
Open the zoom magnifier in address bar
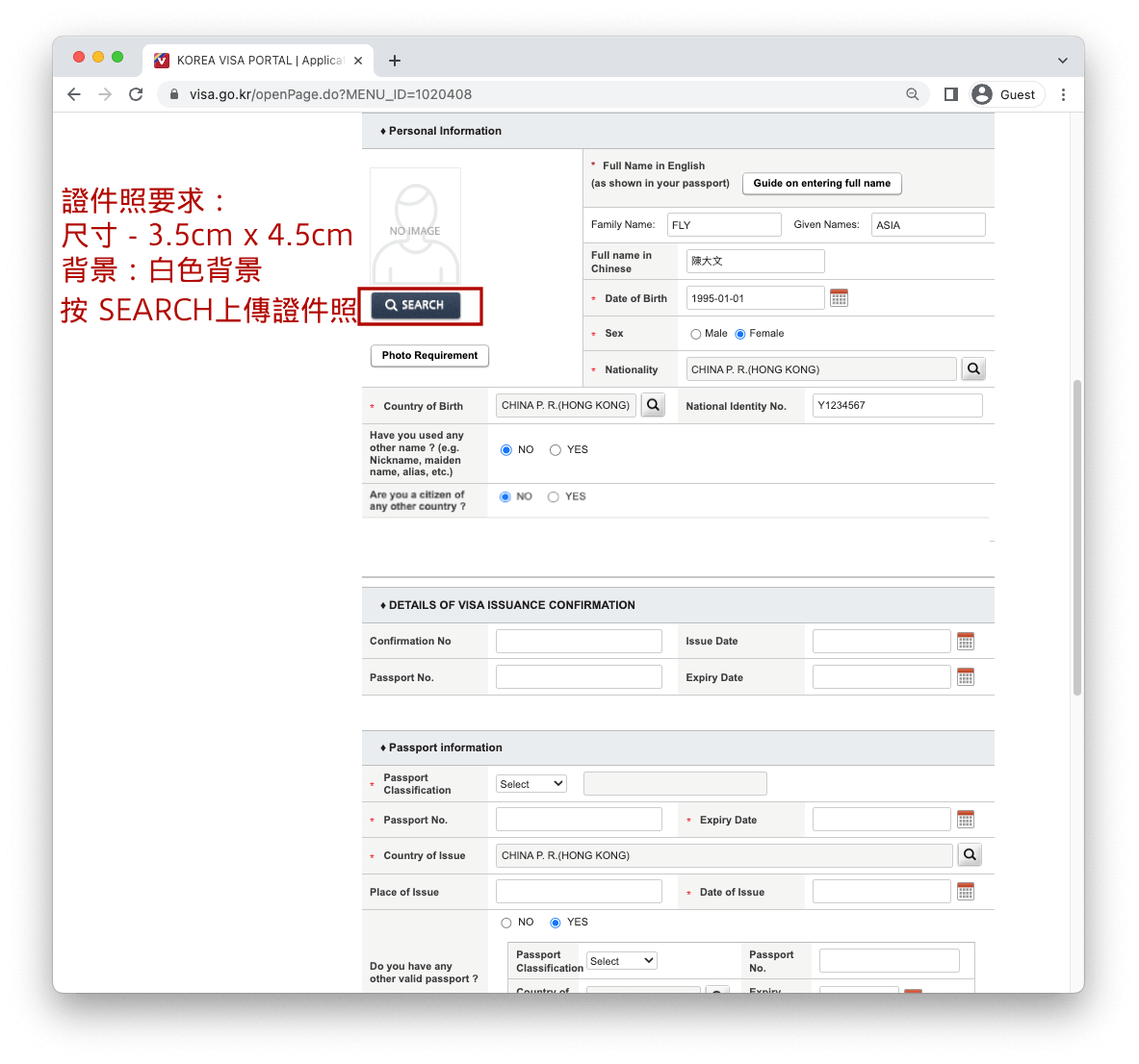pos(913,94)
